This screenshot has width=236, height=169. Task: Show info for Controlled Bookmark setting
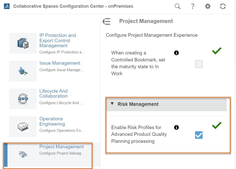click(176, 53)
